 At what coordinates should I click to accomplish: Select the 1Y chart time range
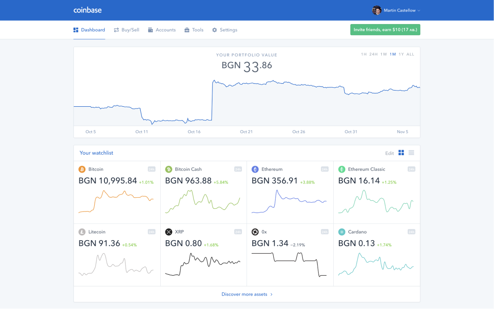point(401,54)
